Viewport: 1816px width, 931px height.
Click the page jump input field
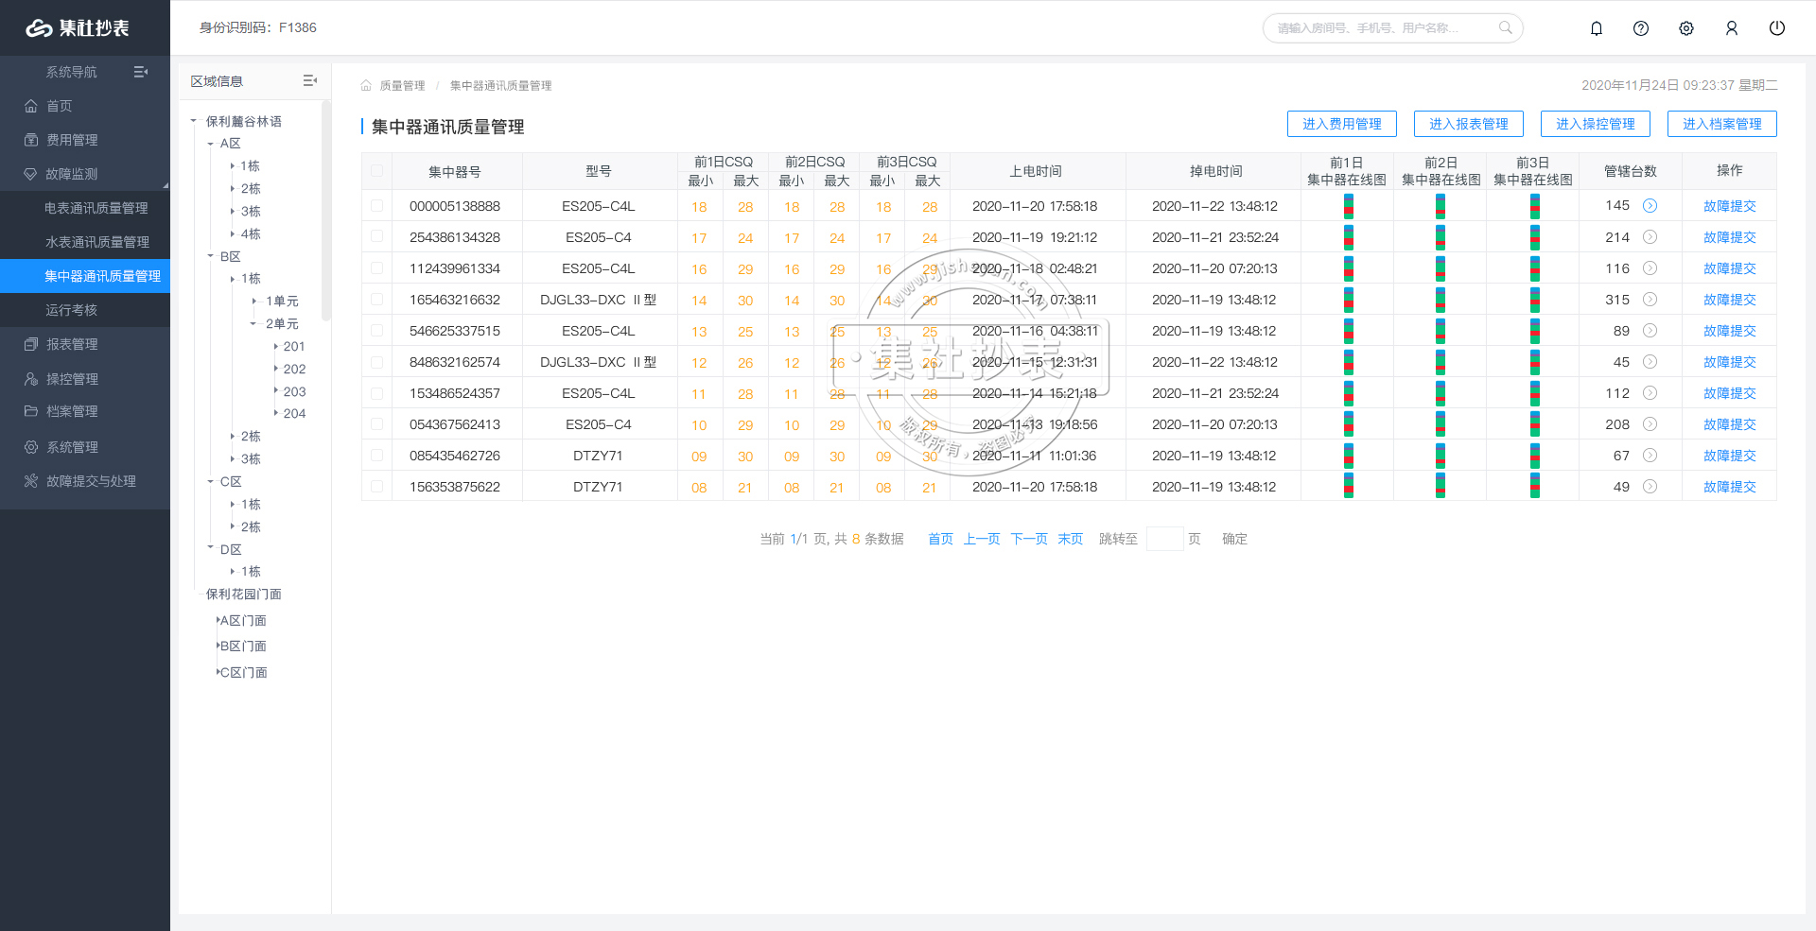pyautogui.click(x=1164, y=539)
